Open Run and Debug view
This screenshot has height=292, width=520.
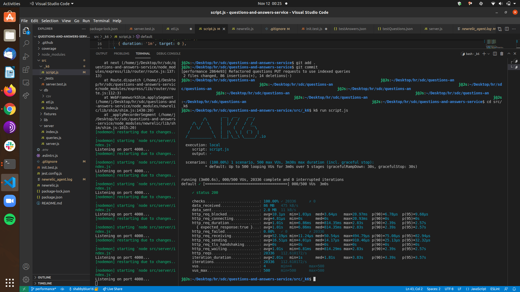(x=26, y=56)
